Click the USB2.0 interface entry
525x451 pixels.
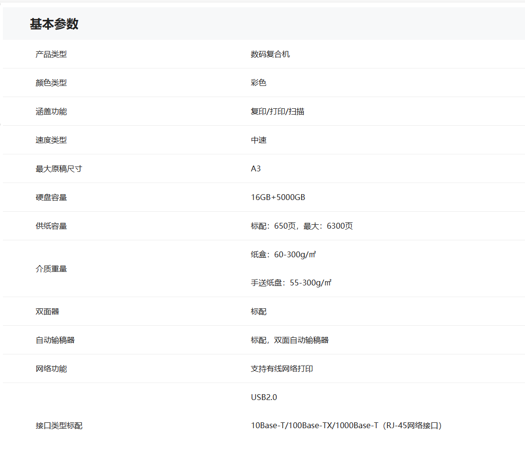pos(264,398)
